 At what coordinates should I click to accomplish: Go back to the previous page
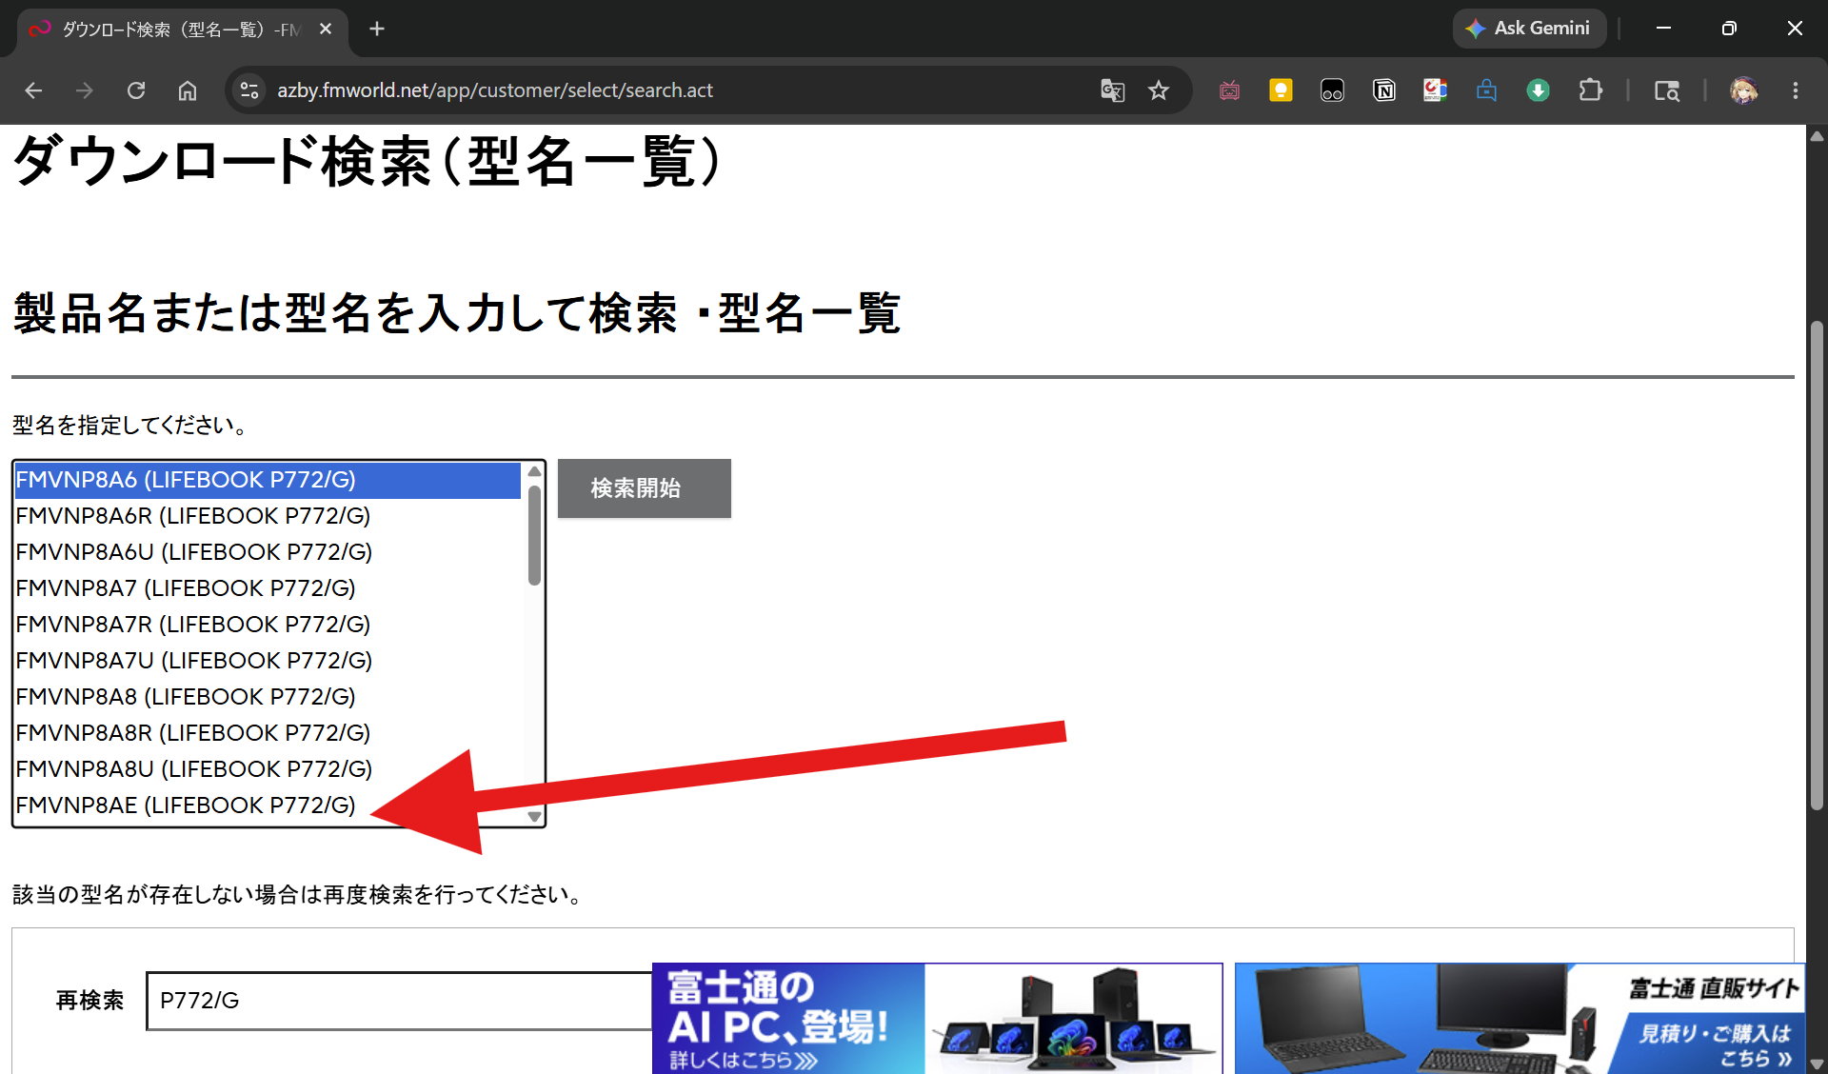coord(33,90)
